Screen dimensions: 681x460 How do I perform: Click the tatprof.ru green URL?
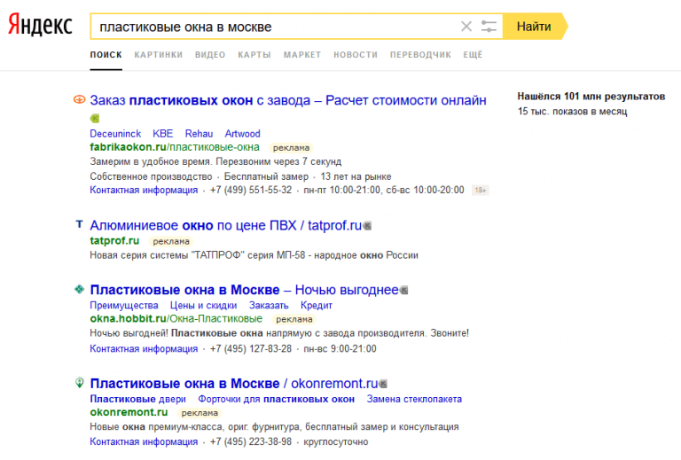(x=114, y=240)
